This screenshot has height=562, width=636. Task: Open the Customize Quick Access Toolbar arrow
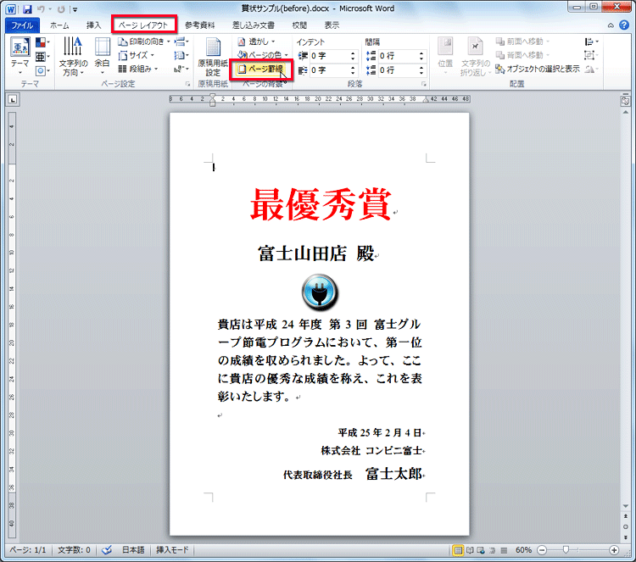(x=75, y=9)
